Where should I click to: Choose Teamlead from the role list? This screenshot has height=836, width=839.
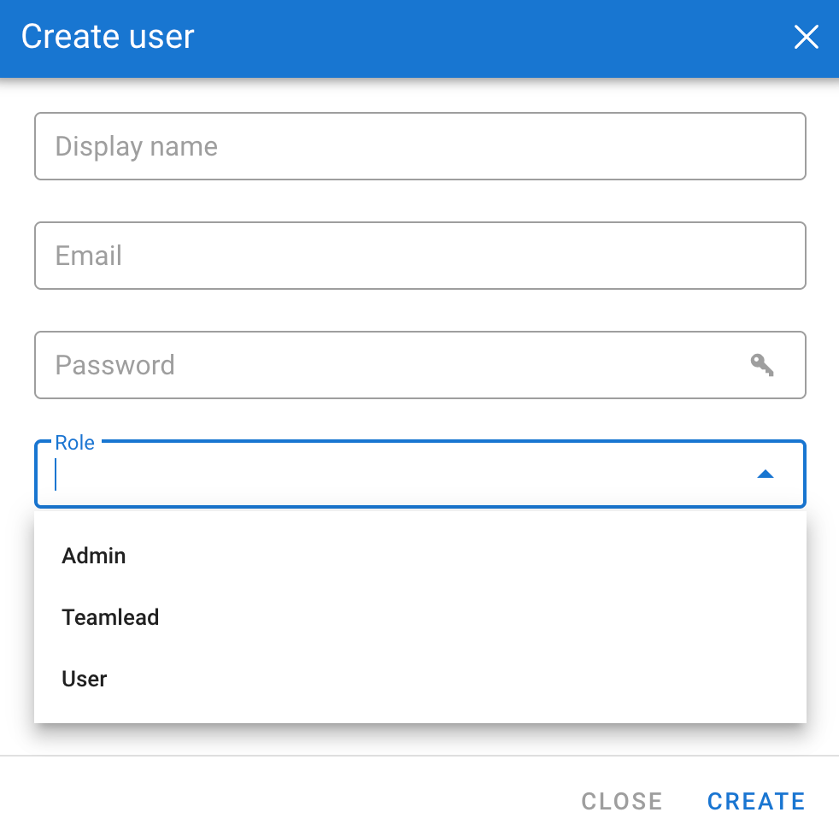point(110,617)
